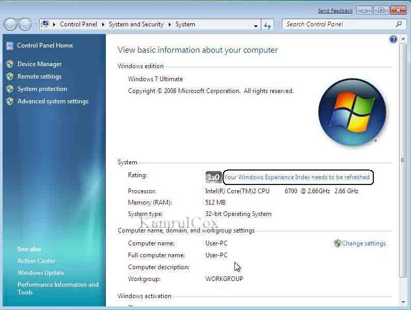Viewport: 411px width, 310px height.
Task: Click the refresh button beside address bar
Action: (267, 25)
